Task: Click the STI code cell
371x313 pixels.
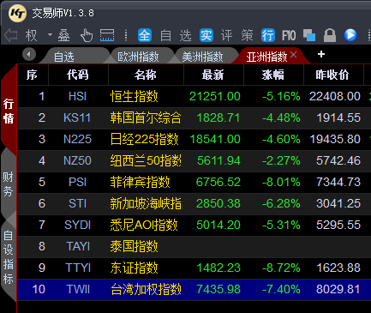Action: [x=77, y=204]
